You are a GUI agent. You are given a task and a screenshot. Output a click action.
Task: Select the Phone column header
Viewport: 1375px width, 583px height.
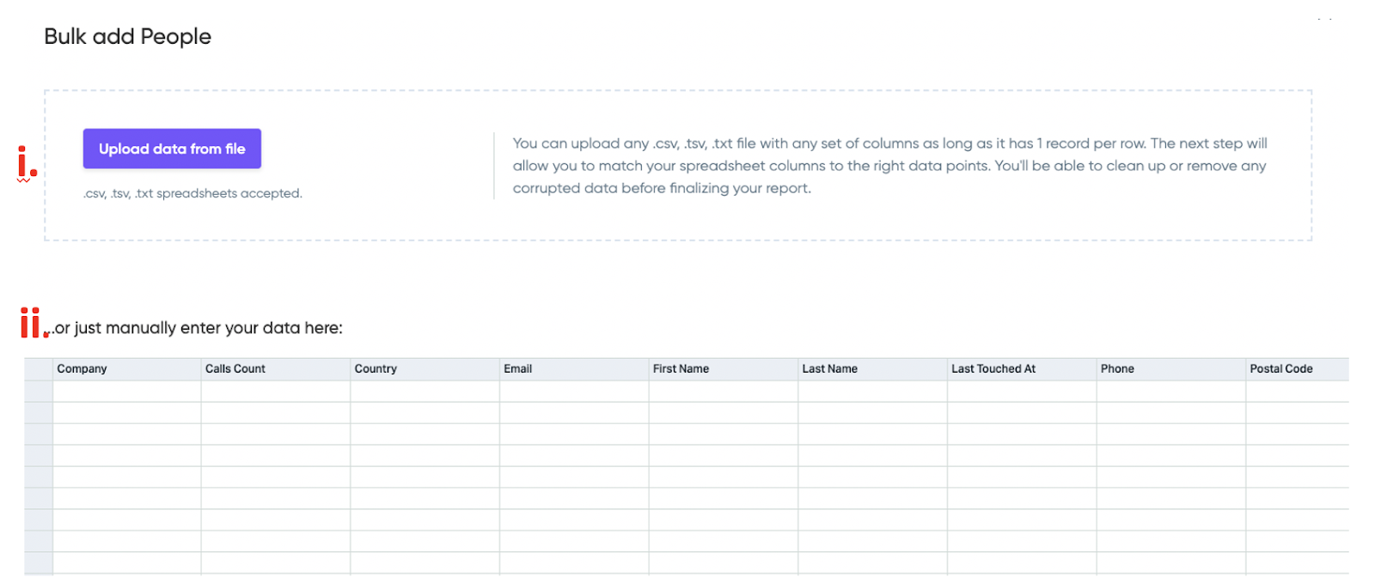[1171, 369]
